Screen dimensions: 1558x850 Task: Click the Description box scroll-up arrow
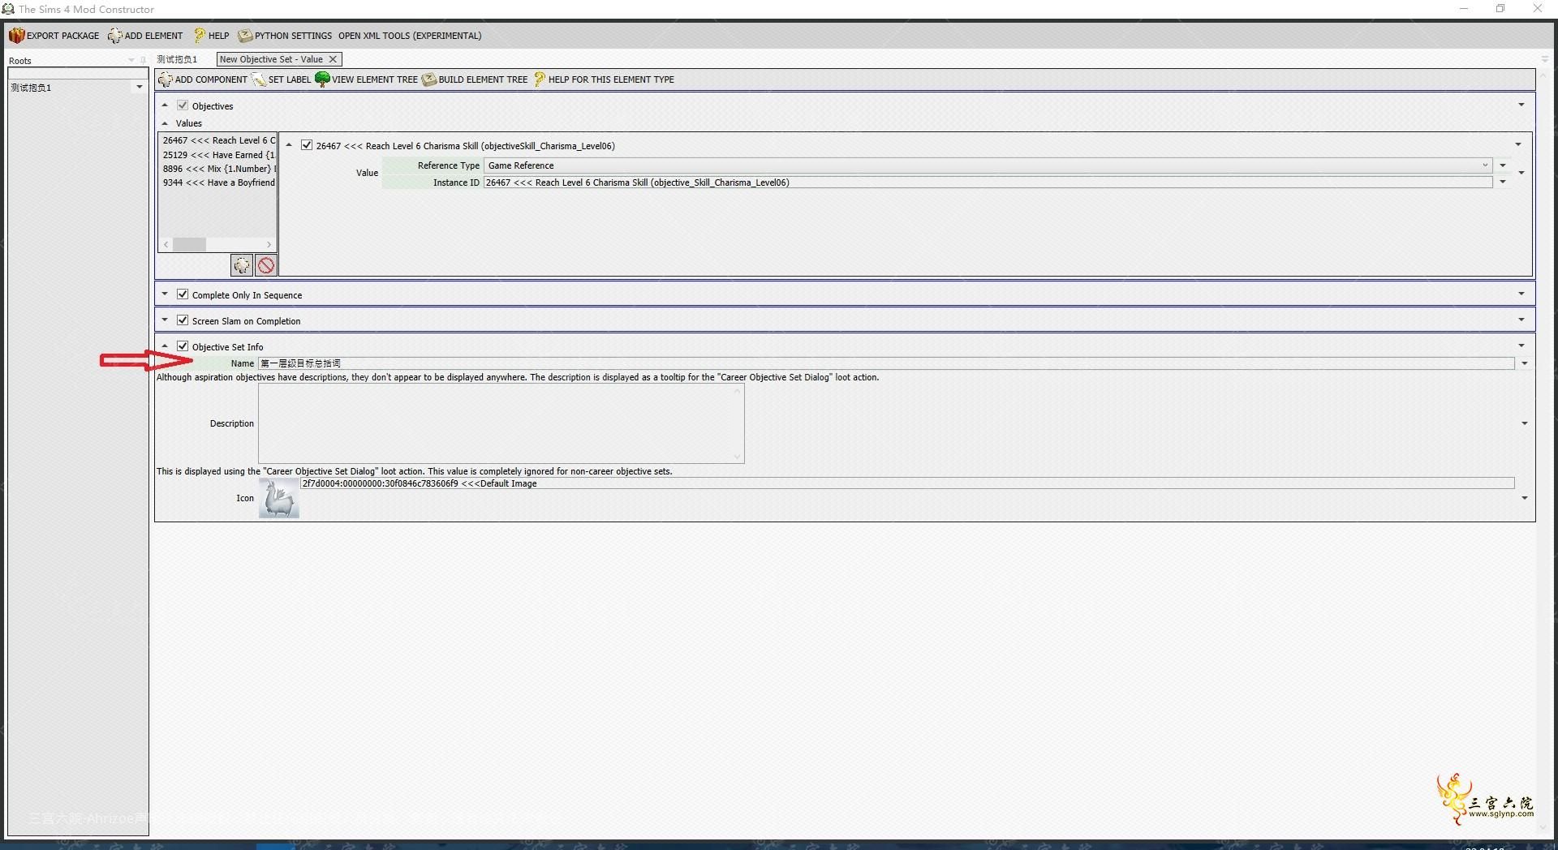(738, 391)
